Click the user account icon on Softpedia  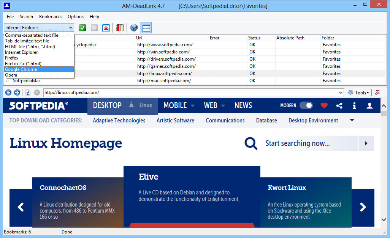(369, 106)
